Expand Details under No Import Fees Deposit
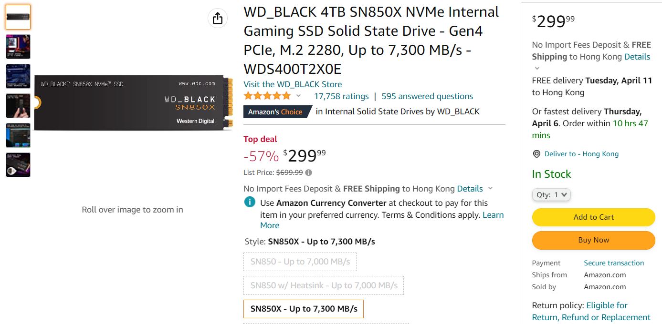 (637, 56)
